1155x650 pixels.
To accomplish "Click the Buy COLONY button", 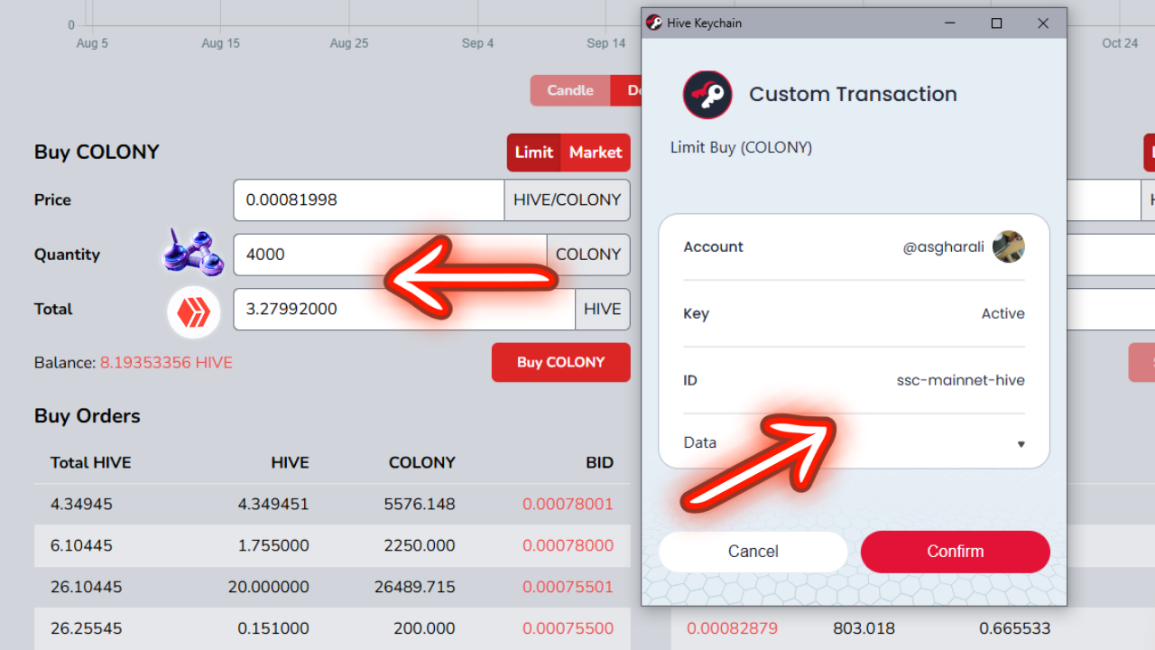I will [561, 362].
